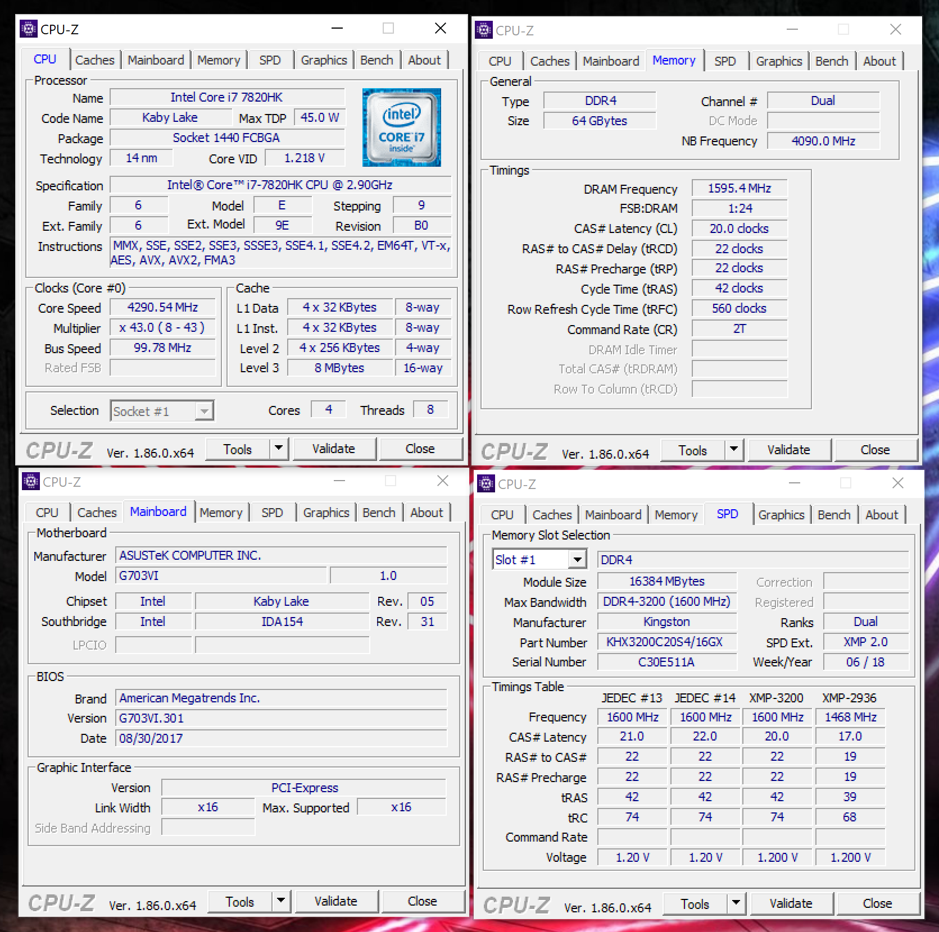Click the memory Size value '64 GBytes'
Viewport: 939px width, 932px height.
click(x=600, y=121)
